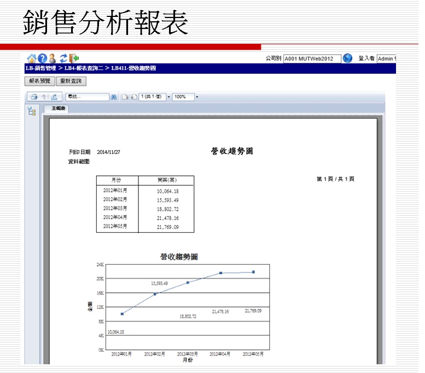
Task: Click the chart data point for 2012年02月
Action: click(x=155, y=294)
